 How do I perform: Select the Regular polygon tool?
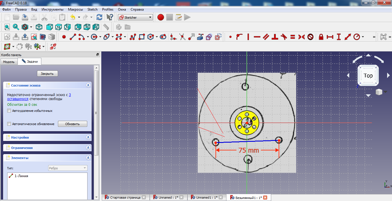[x=150, y=37]
